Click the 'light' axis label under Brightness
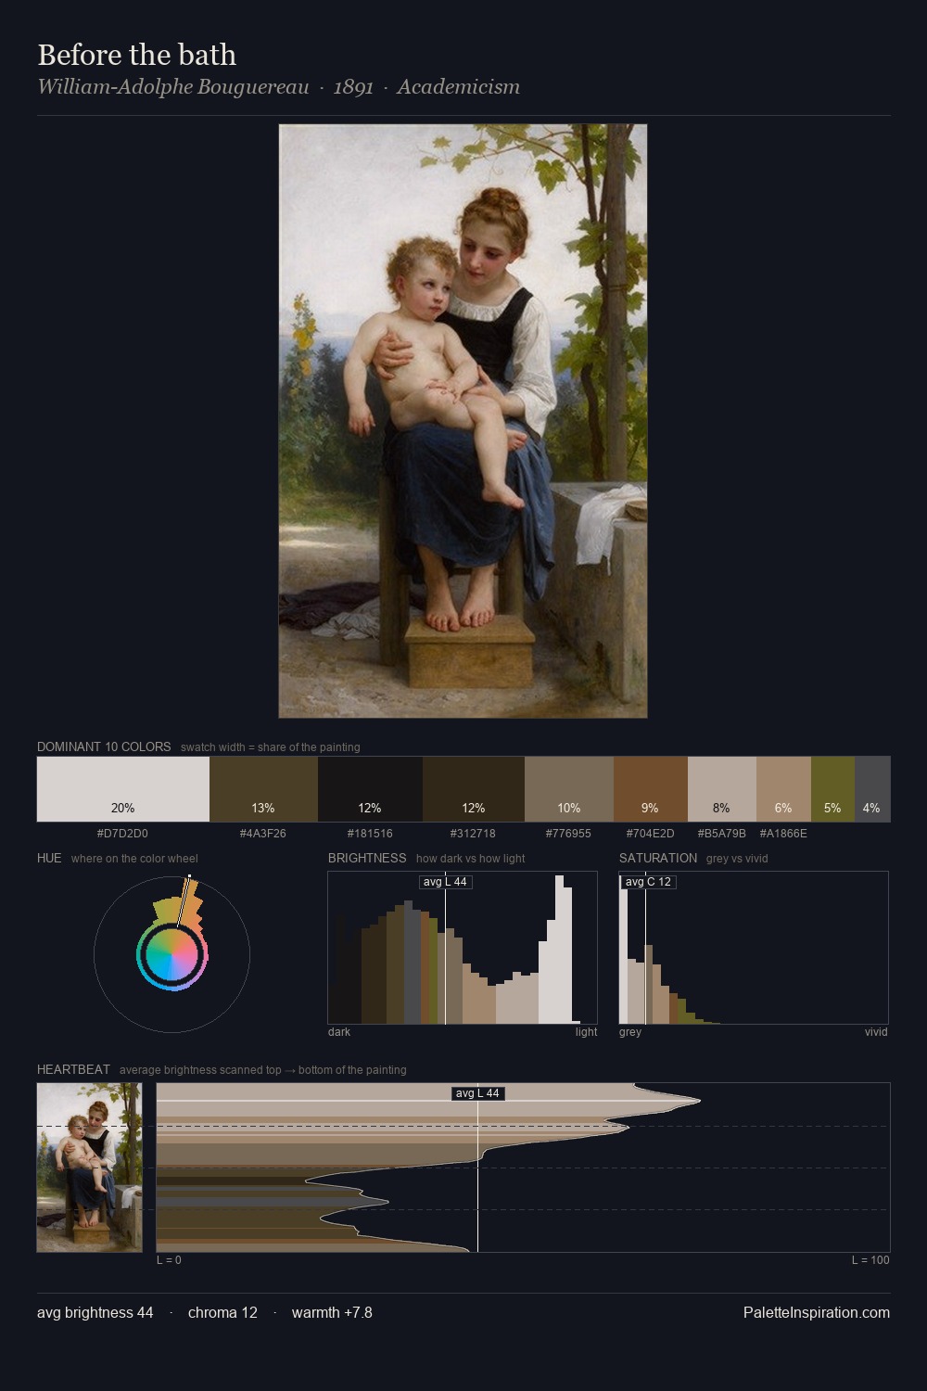Screen dimensions: 927x1391 coord(586,1031)
